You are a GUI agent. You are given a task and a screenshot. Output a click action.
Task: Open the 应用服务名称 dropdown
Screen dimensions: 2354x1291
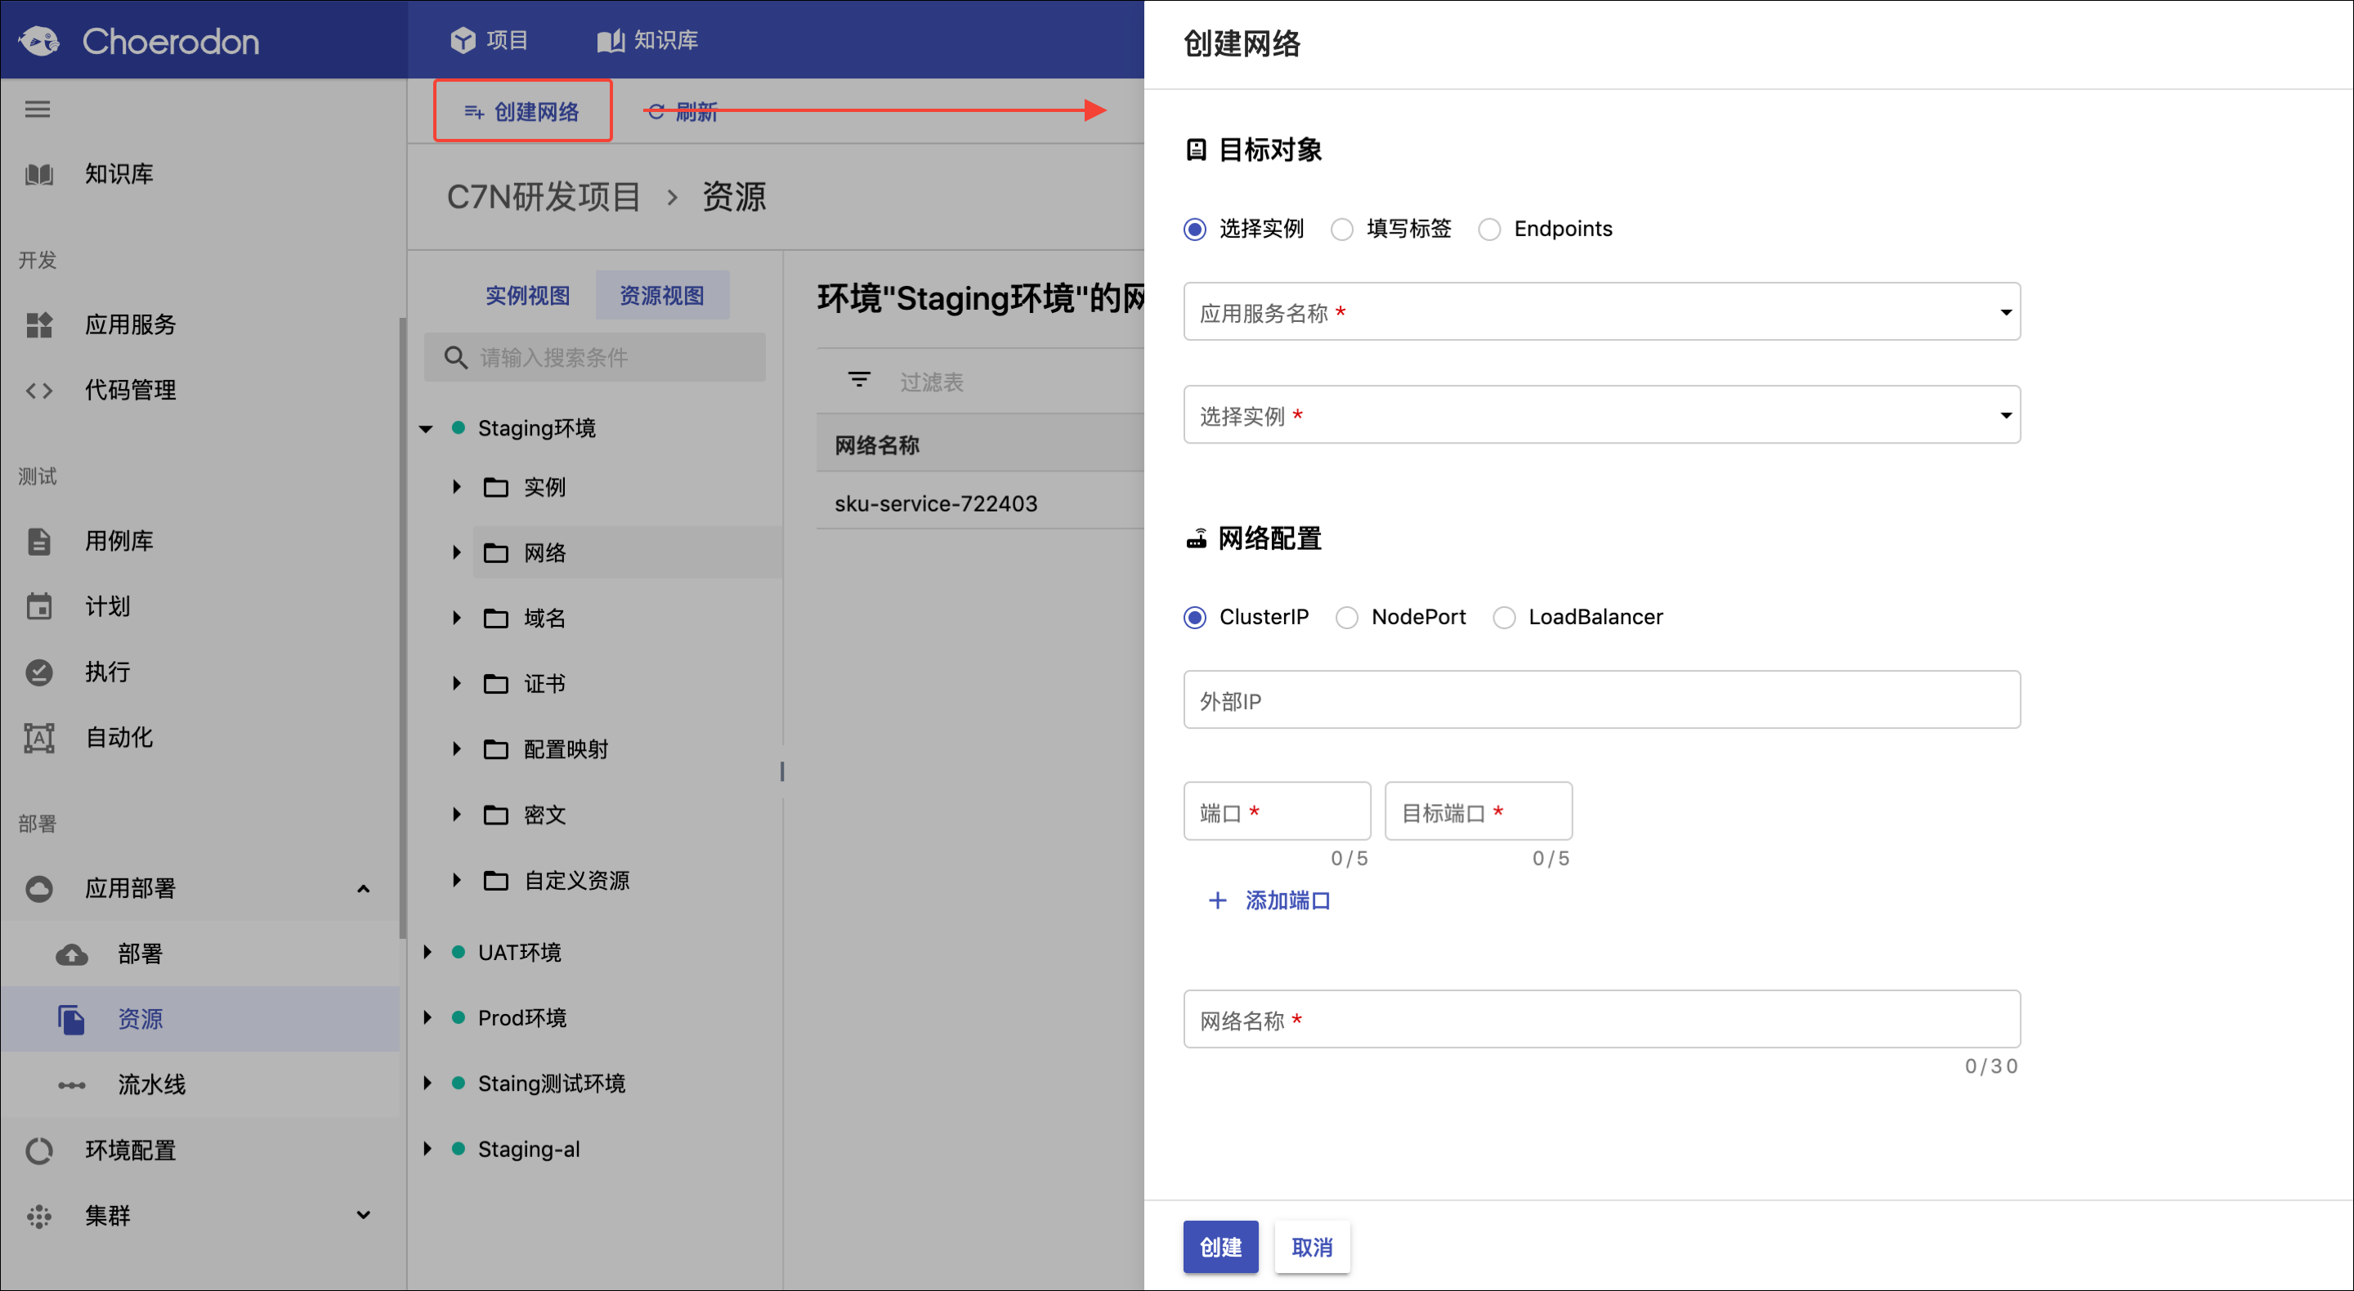point(1601,312)
